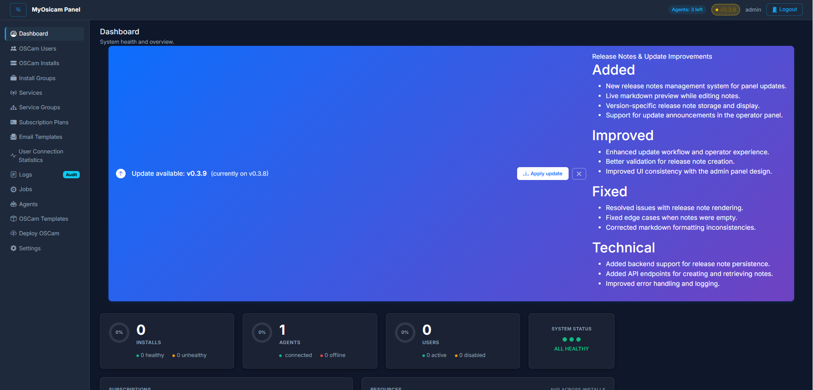Viewport: 813px width, 390px height.
Task: Click 'Update available: v0.3.9' text
Action: click(169, 174)
